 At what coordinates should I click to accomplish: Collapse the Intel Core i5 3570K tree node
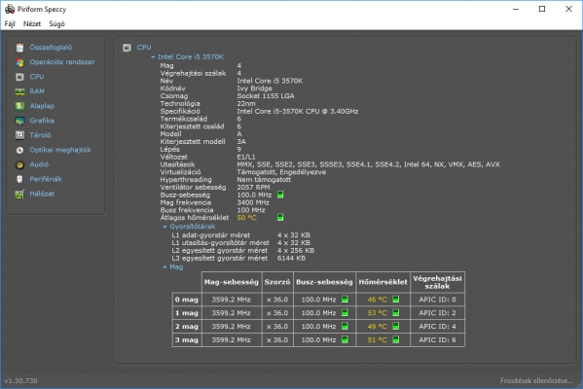click(x=153, y=57)
